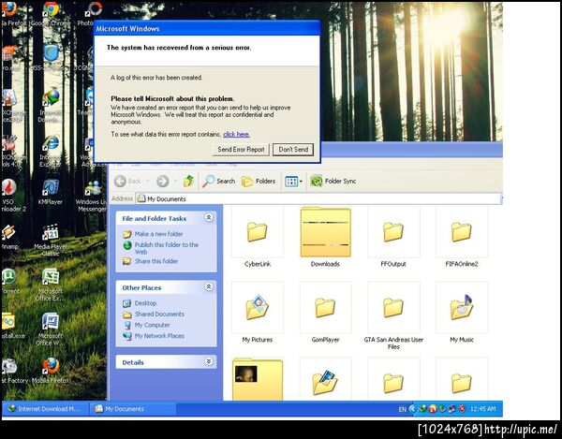Launch the KMPlayer desktop icon
The image size is (562, 439).
[x=51, y=192]
